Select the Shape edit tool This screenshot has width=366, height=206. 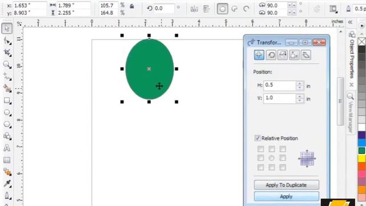click(7, 41)
